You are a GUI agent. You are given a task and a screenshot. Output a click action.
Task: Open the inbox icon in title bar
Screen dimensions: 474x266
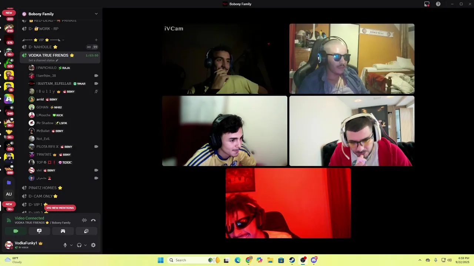tap(427, 4)
